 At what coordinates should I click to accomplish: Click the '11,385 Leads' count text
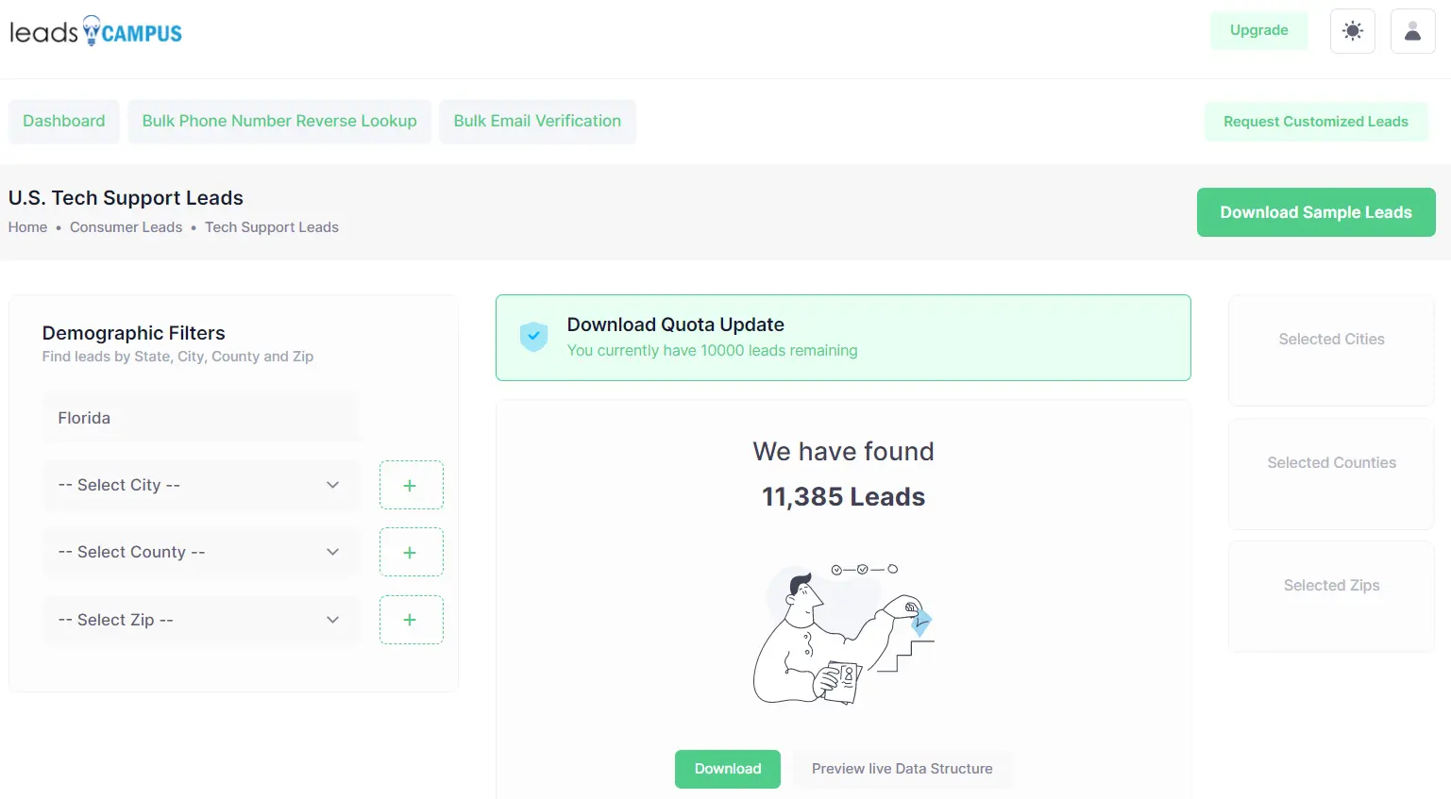[843, 497]
